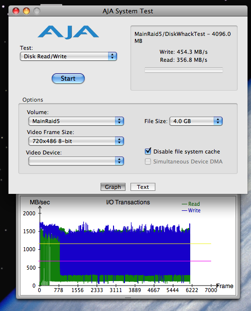Click the Simultaneous Device DMA checkbox

coord(148,161)
